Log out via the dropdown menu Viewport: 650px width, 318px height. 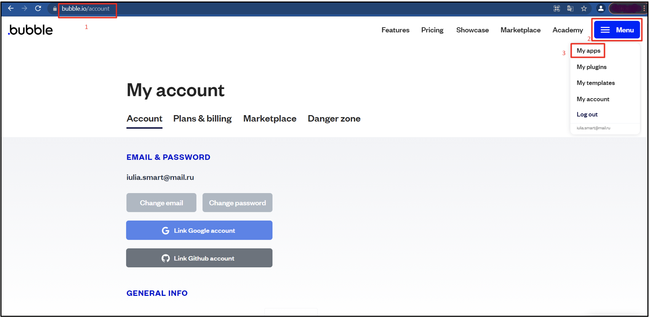point(587,114)
